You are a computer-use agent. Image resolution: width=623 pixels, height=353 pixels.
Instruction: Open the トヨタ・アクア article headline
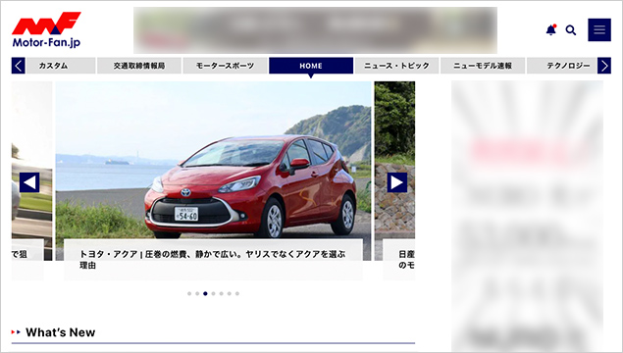point(213,259)
